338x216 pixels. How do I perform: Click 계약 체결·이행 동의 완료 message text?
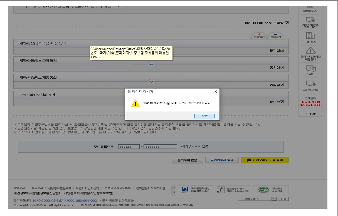pos(177,103)
